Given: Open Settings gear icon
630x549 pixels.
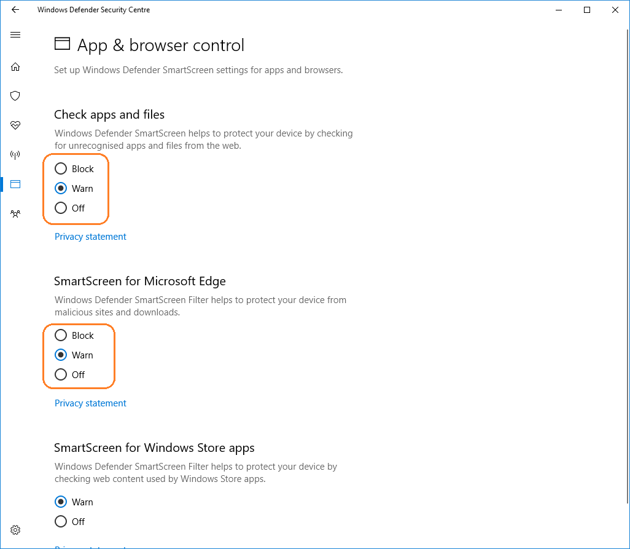Looking at the screenshot, I should pos(15,530).
